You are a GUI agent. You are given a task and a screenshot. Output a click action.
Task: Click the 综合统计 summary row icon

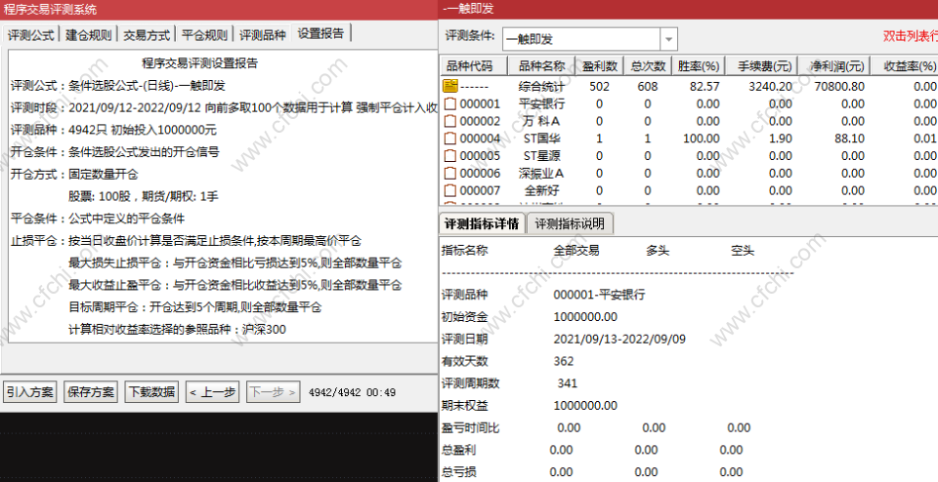[449, 86]
